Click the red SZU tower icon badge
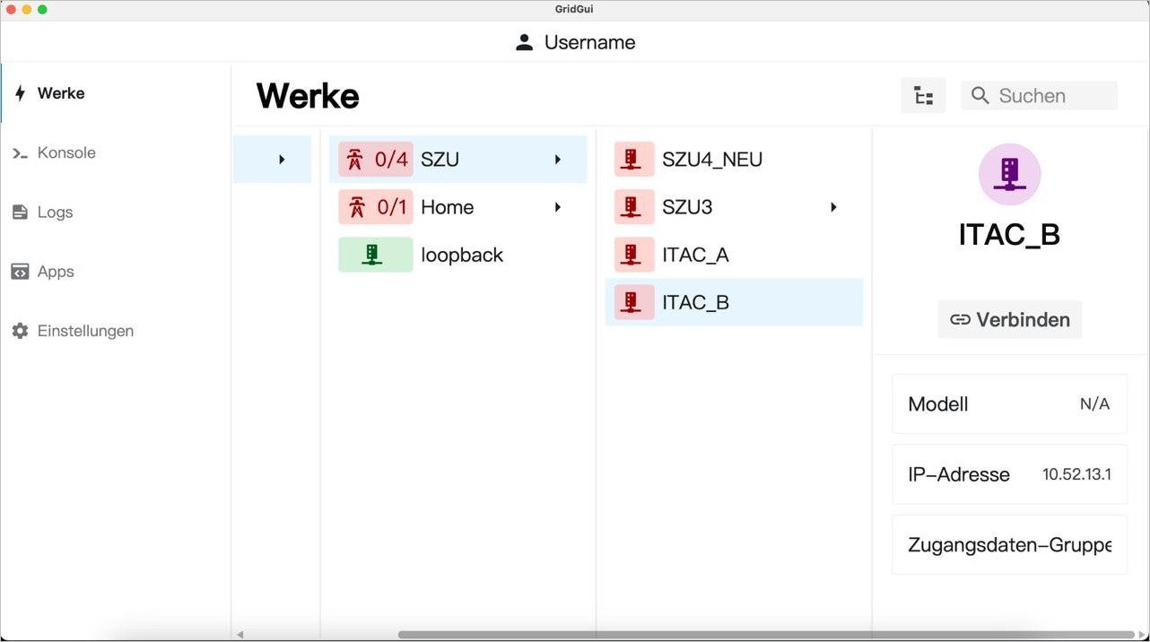 click(376, 160)
